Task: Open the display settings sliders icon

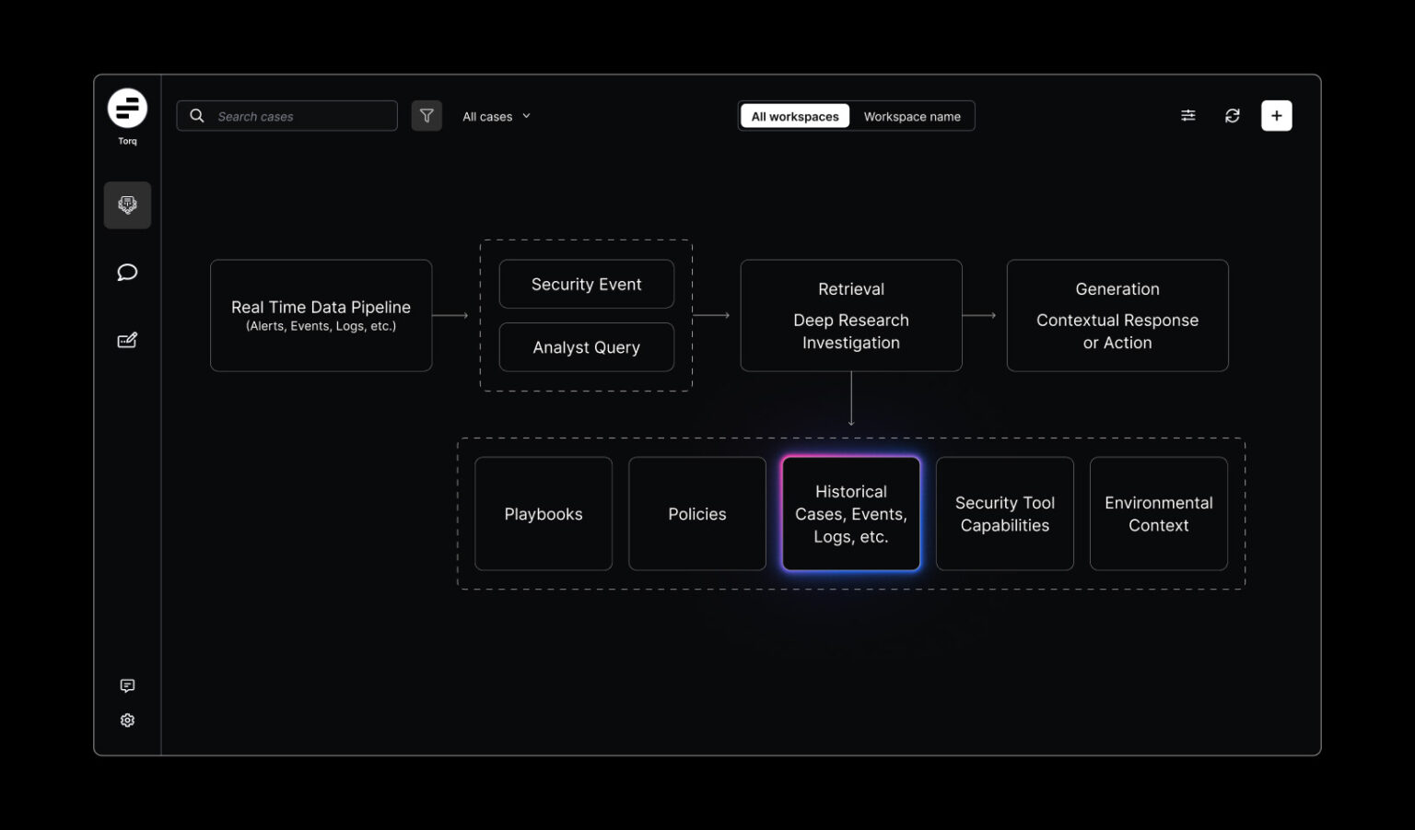Action: [1188, 116]
